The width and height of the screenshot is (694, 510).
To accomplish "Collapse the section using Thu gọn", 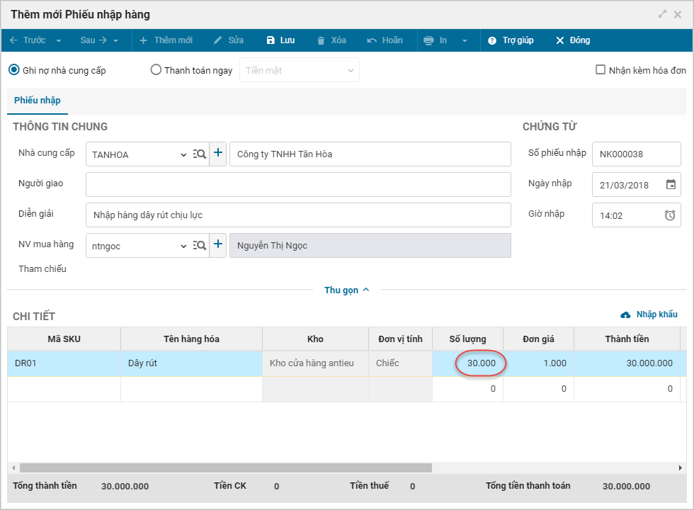I will [x=346, y=290].
